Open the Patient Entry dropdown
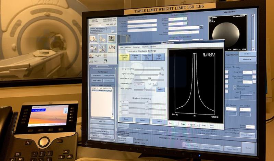This screenshot has width=274, height=161. click(x=186, y=23)
